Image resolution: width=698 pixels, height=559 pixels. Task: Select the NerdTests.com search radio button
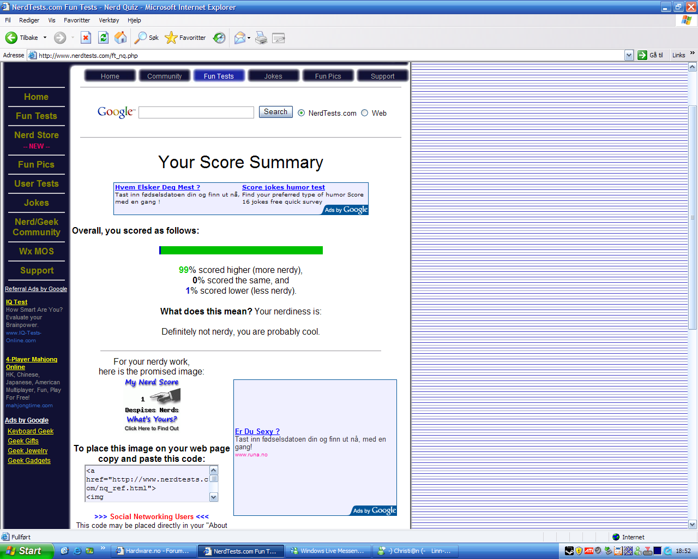coord(301,113)
